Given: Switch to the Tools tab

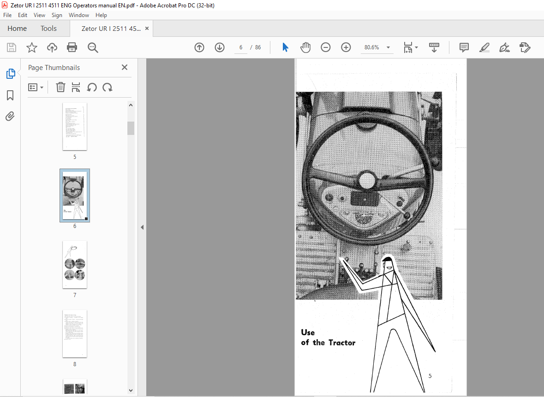Looking at the screenshot, I should click(48, 29).
